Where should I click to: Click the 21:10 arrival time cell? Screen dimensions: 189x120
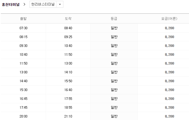[68, 116]
